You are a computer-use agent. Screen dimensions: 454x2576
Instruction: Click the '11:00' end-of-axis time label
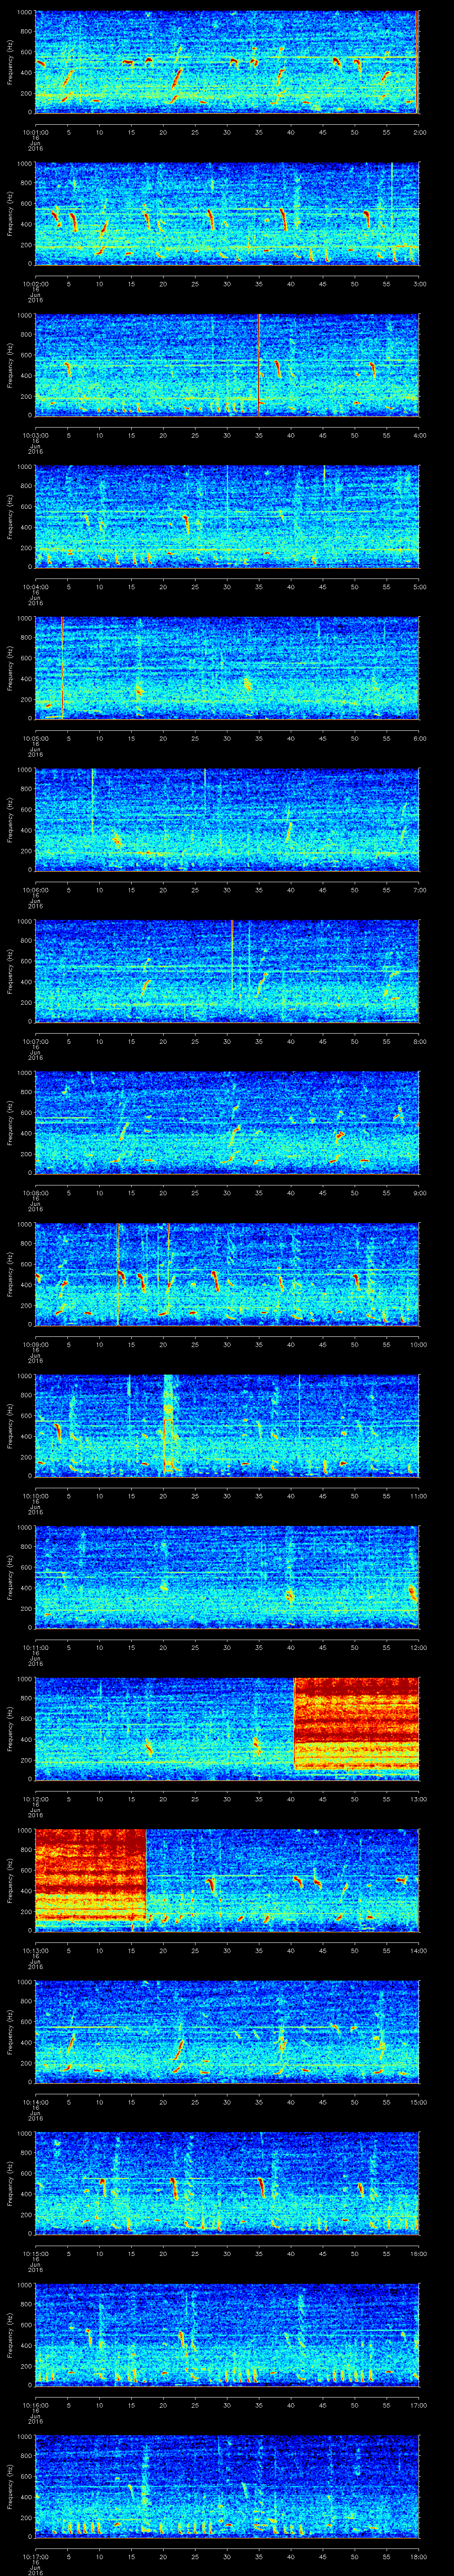(418, 1496)
